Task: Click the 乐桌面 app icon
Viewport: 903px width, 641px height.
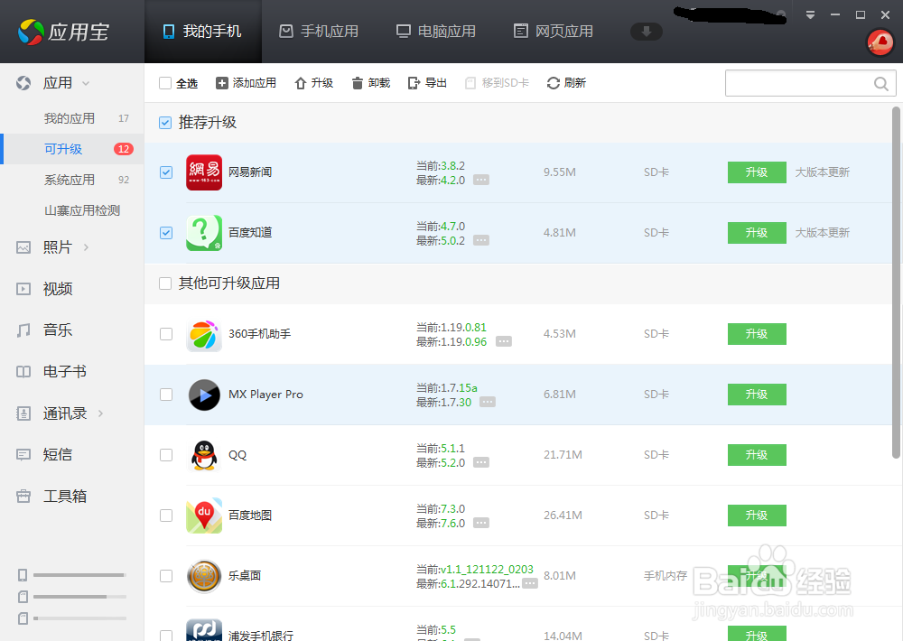Action: pos(204,576)
